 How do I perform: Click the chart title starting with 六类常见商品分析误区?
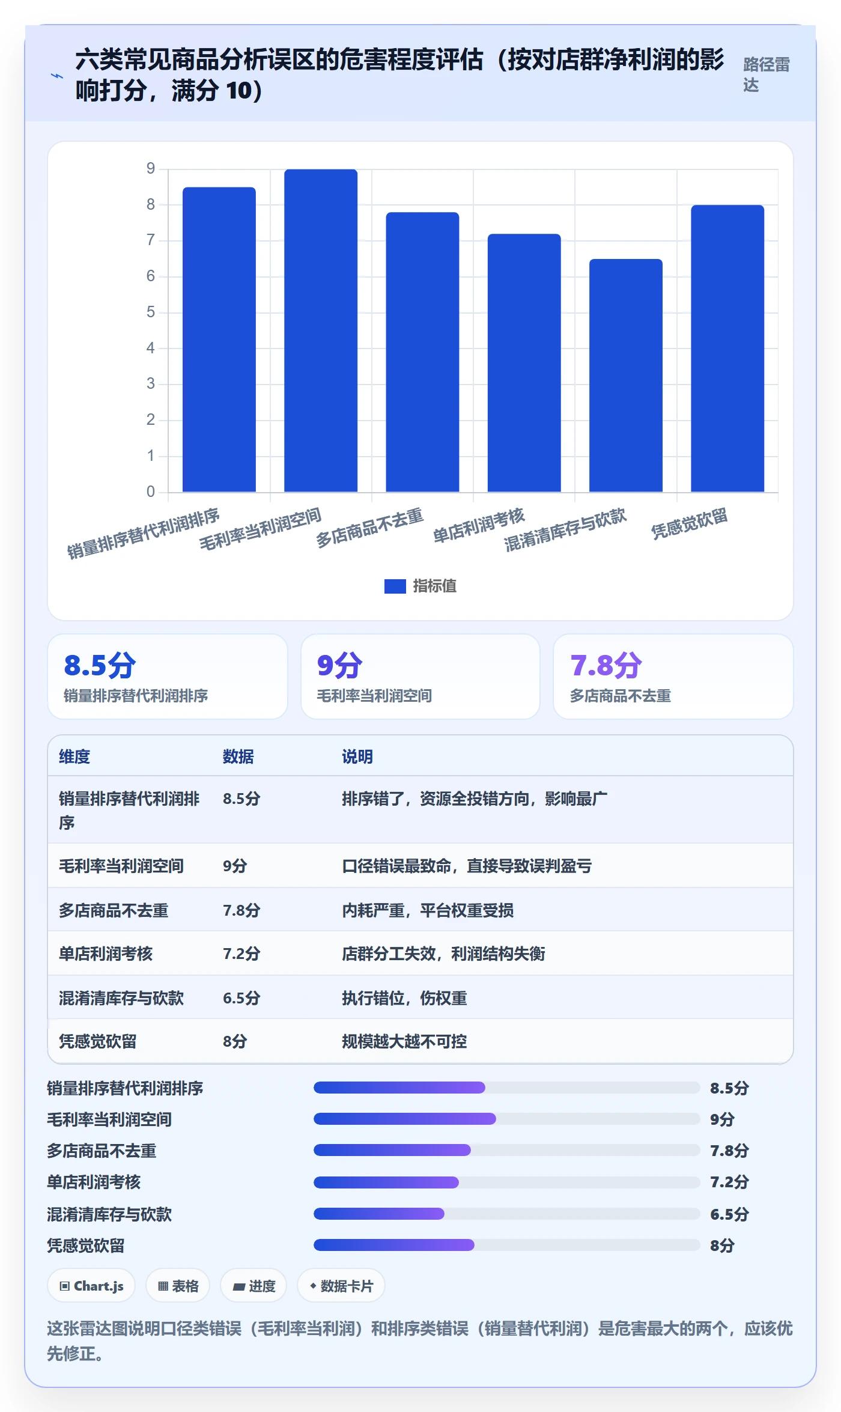coord(399,75)
